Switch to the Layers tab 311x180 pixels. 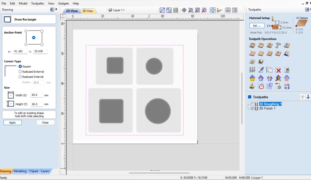click(45, 171)
